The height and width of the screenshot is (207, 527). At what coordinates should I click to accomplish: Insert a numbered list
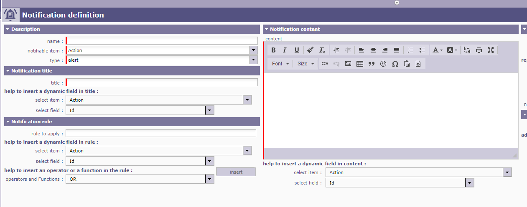point(410,50)
